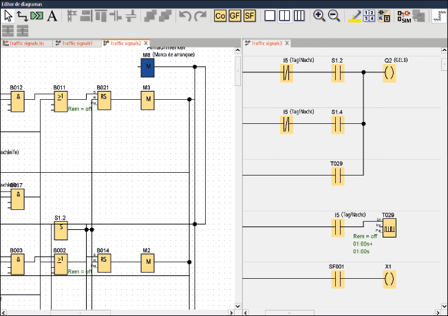Screen dimensions: 448x316
Task: Select the blue M8 marker block
Action: point(147,67)
